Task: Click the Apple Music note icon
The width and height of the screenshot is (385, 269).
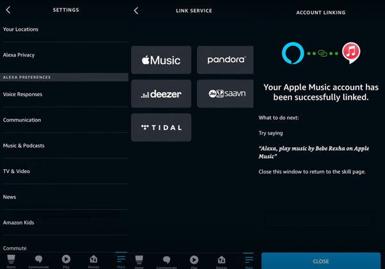Action: pyautogui.click(x=351, y=53)
